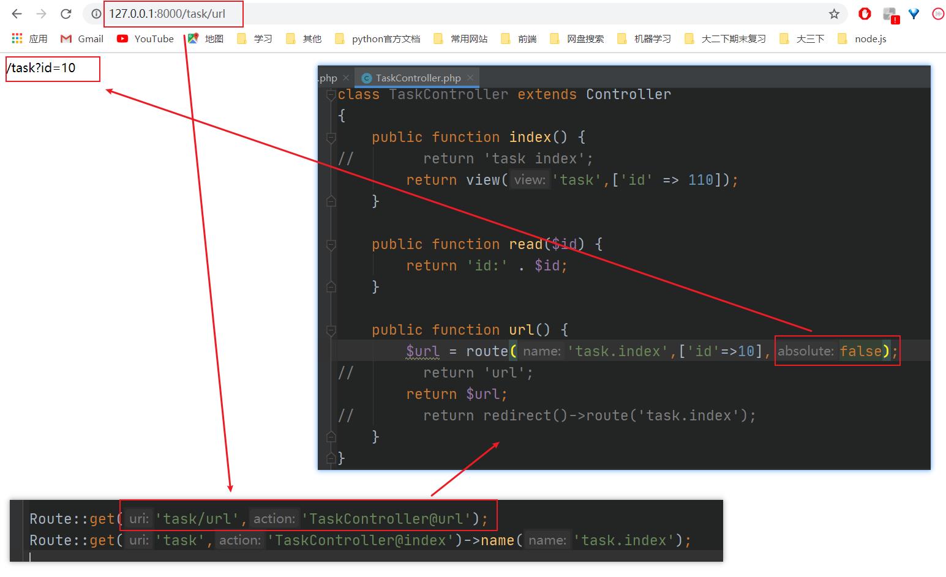Bookmark this page with the star icon
This screenshot has height=577, width=946.
pos(834,13)
